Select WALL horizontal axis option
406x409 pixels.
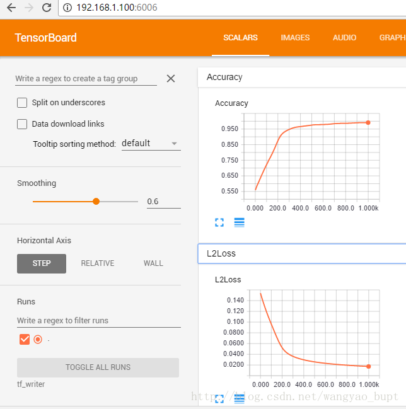[x=153, y=263]
